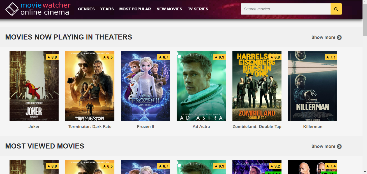Click the Terminator: Dark Fate title link
This screenshot has width=367, height=174.
(90, 126)
